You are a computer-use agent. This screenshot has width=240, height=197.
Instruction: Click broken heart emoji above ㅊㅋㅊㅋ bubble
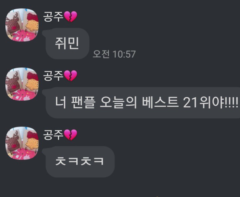[70, 135]
